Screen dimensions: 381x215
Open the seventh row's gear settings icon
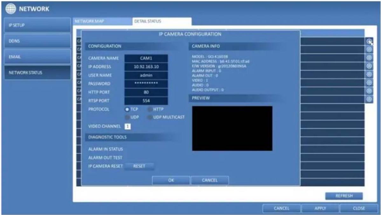pos(369,91)
